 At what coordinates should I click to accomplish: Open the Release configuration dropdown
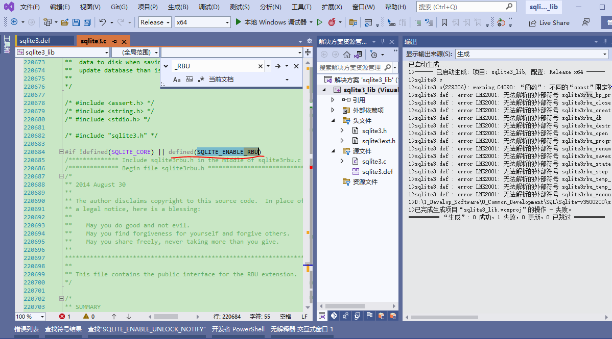pos(155,22)
